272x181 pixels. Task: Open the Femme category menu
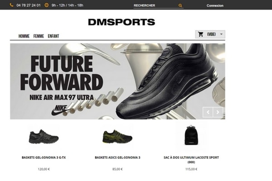tap(39, 36)
